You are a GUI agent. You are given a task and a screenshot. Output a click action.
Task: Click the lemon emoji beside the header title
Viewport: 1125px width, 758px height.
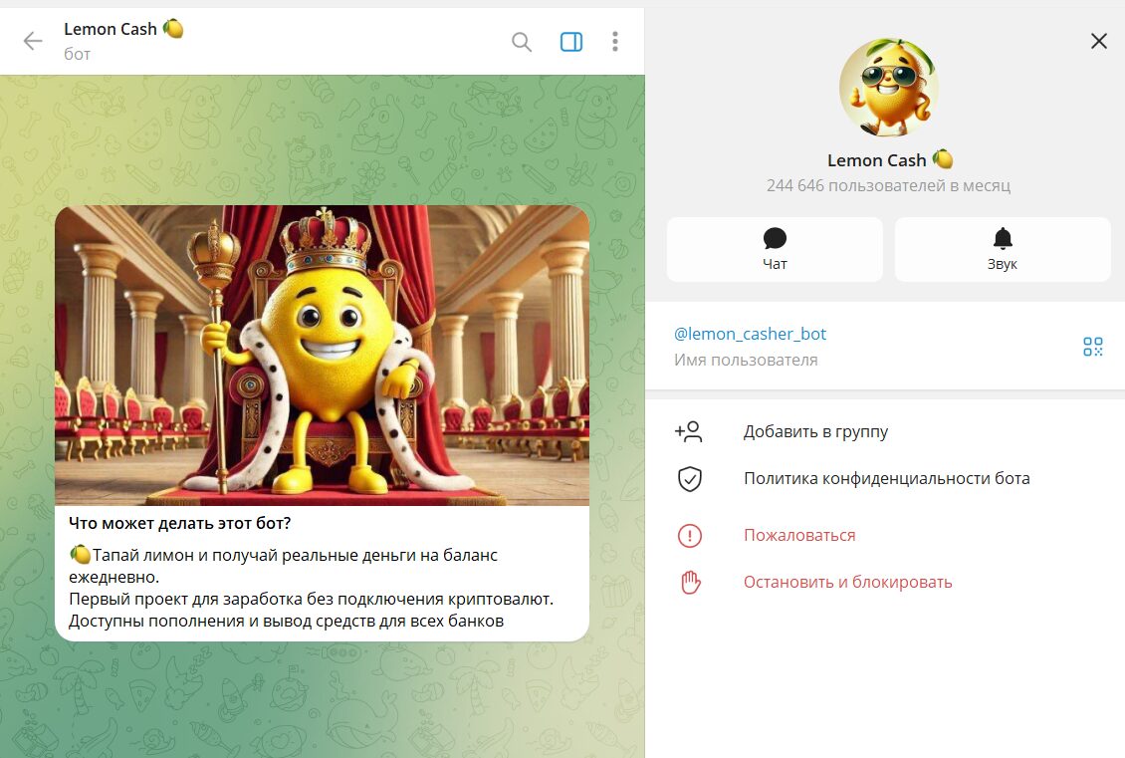click(173, 29)
